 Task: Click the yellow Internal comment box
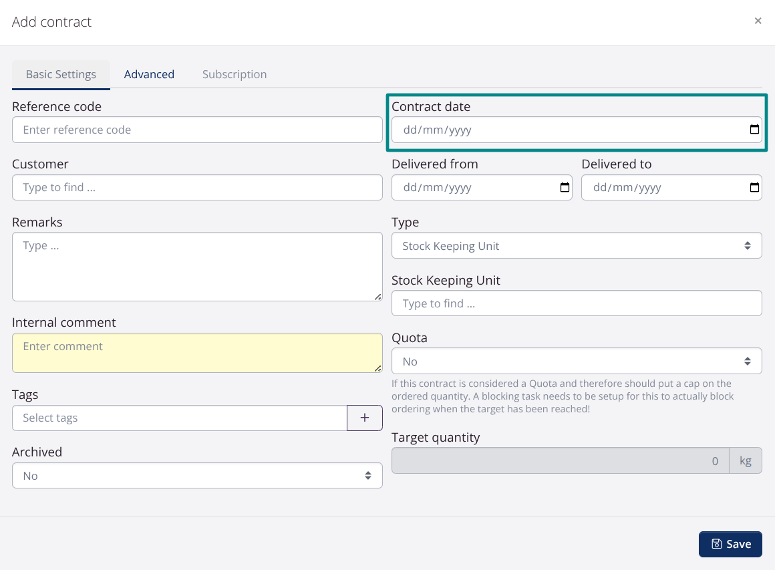[x=197, y=353]
